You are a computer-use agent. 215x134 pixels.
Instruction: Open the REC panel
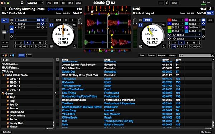click(56, 3)
